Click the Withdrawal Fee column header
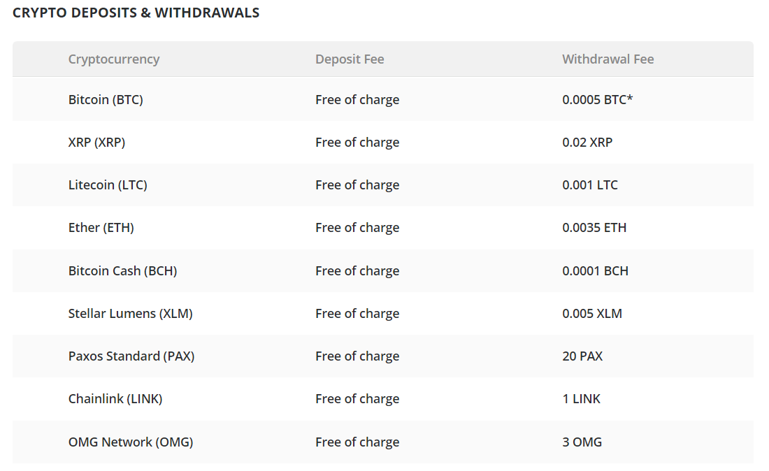This screenshot has height=471, width=769. [608, 59]
